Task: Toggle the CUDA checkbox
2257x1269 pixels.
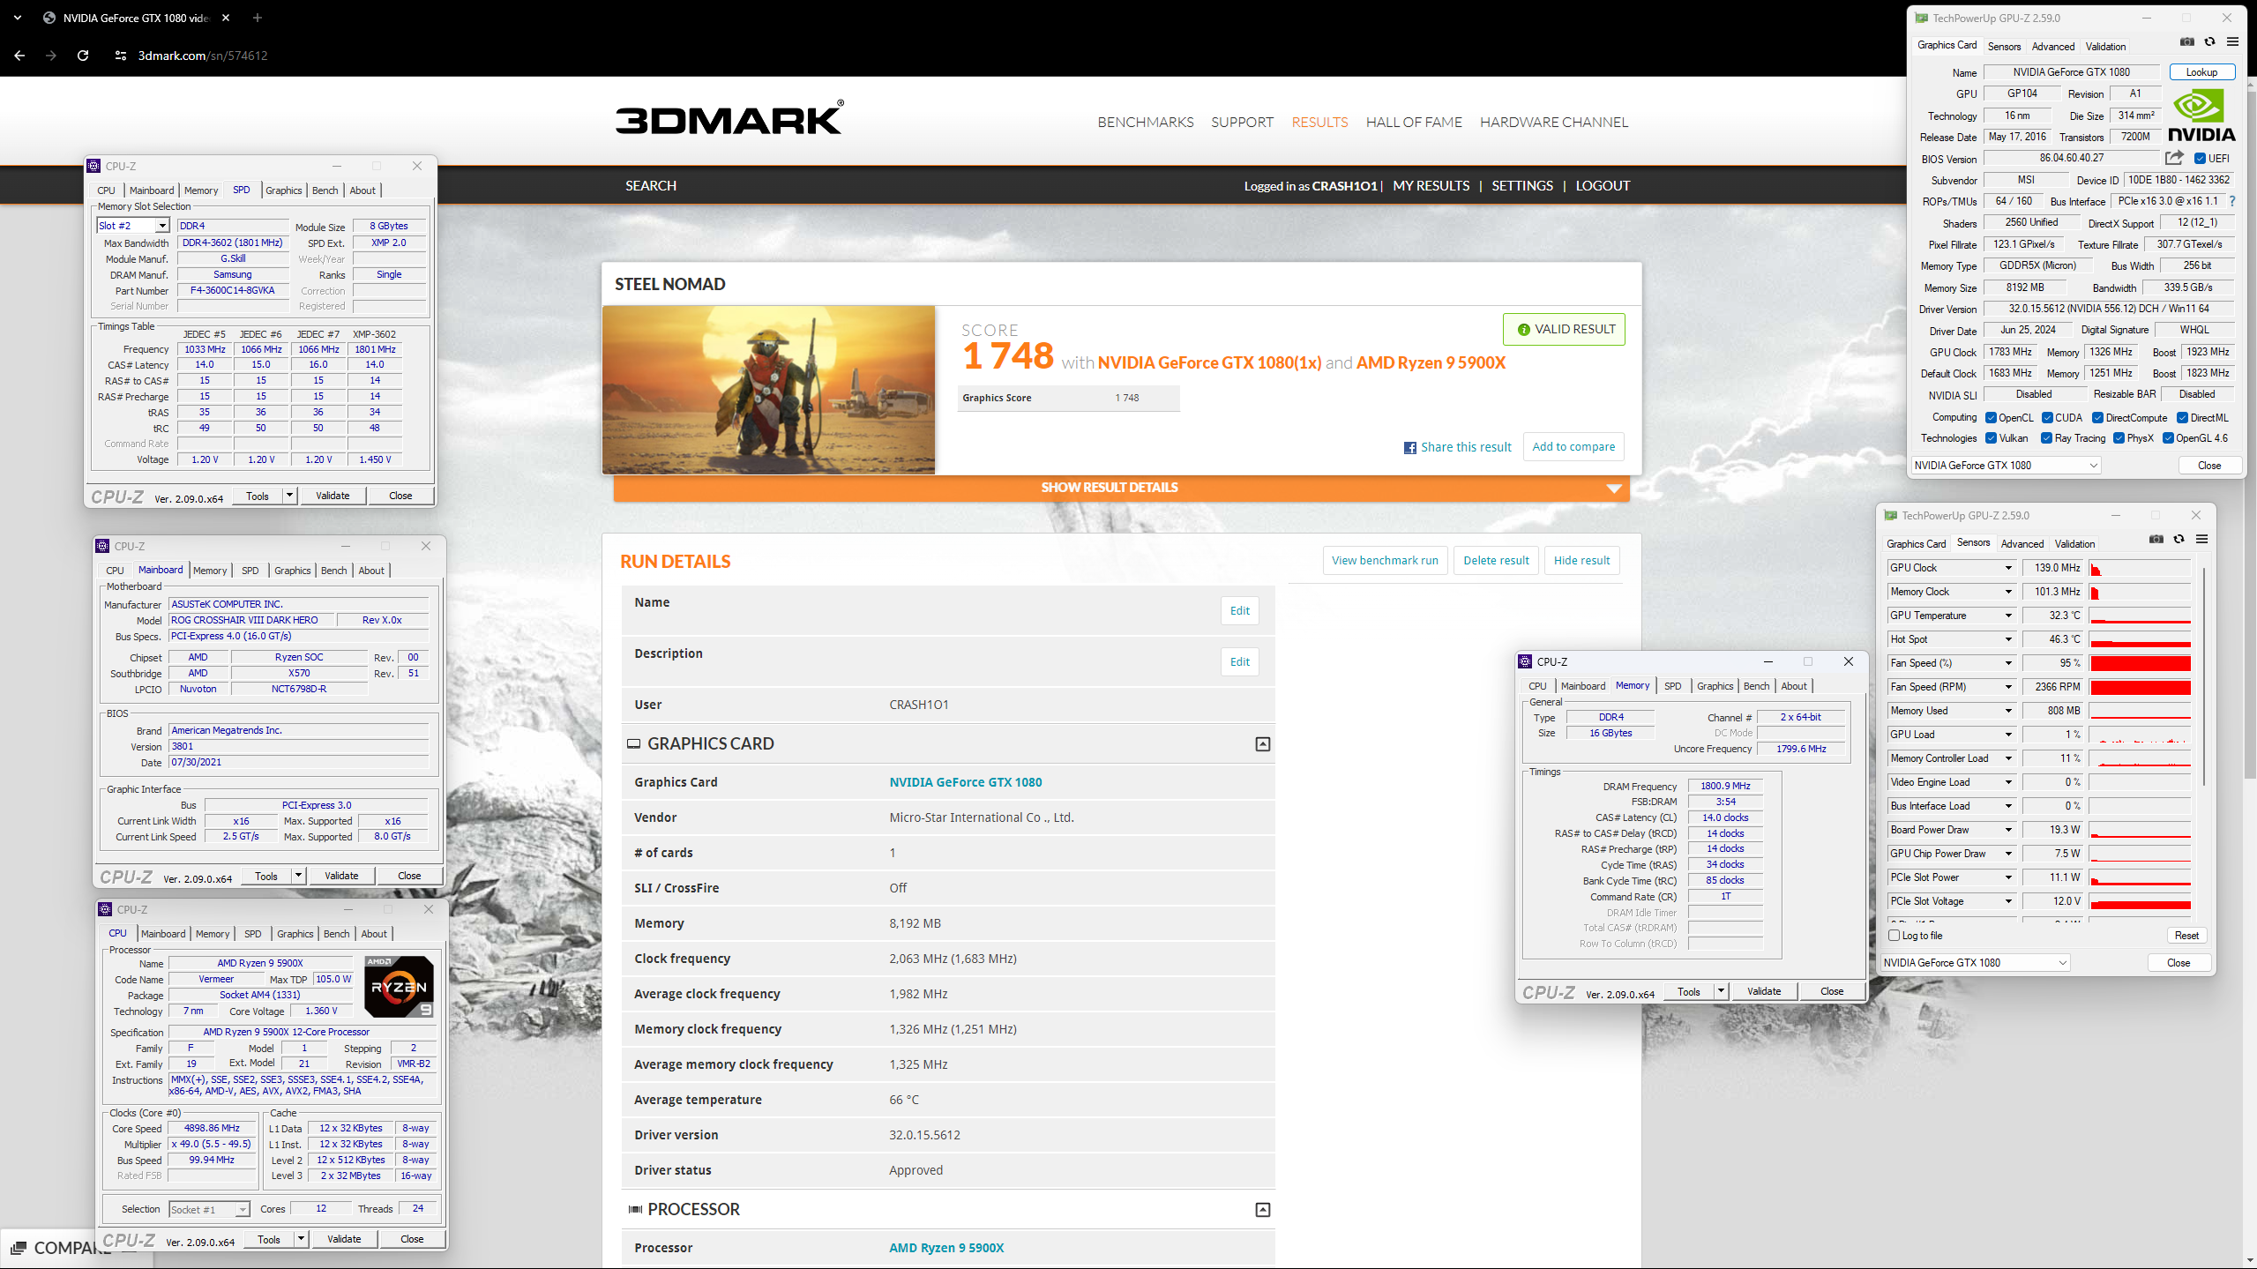Action: tap(2048, 418)
